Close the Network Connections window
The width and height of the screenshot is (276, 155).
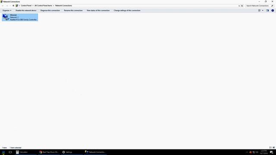tap(272, 2)
